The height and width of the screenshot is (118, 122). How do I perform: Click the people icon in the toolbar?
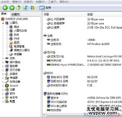32,8
